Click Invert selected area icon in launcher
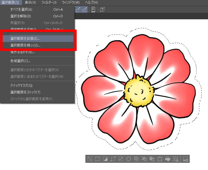 click(x=105, y=159)
